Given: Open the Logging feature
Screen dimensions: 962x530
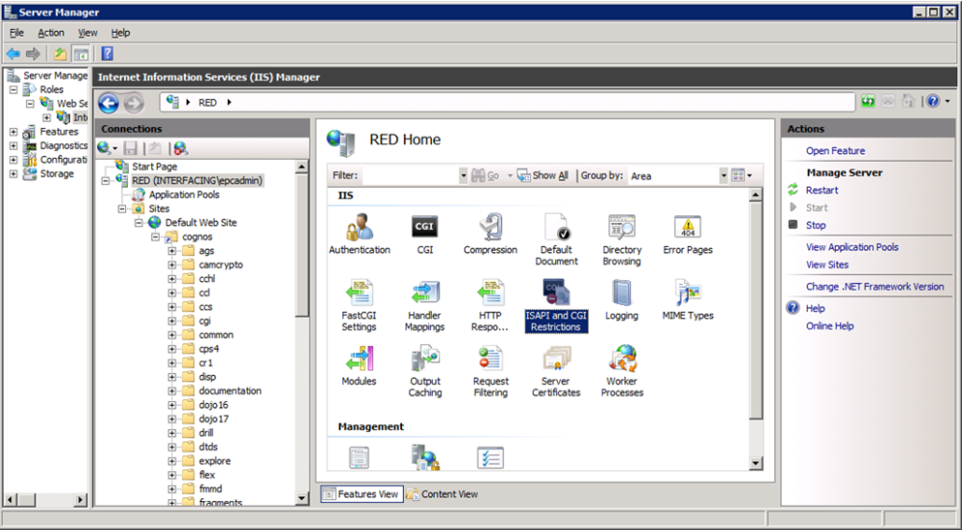Looking at the screenshot, I should [621, 299].
